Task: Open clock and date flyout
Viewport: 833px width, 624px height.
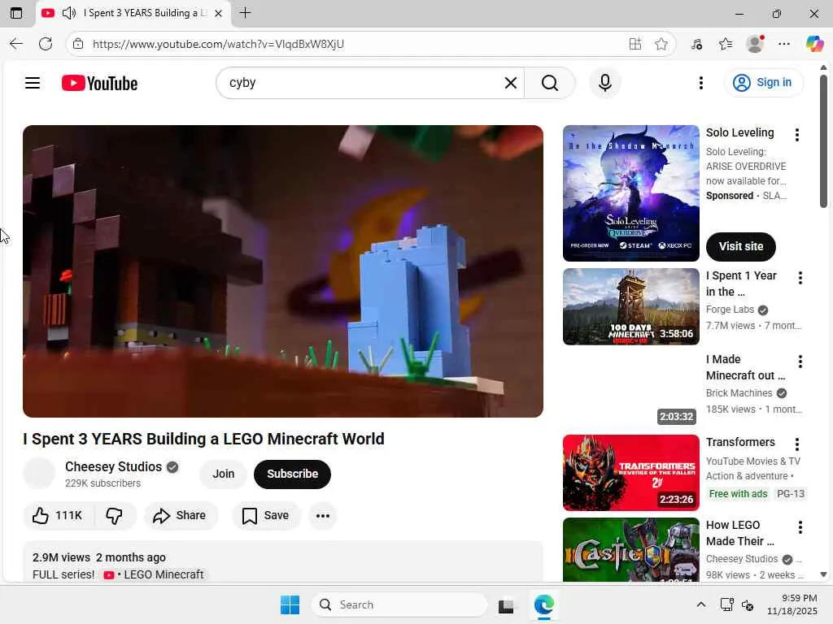Action: 792,604
